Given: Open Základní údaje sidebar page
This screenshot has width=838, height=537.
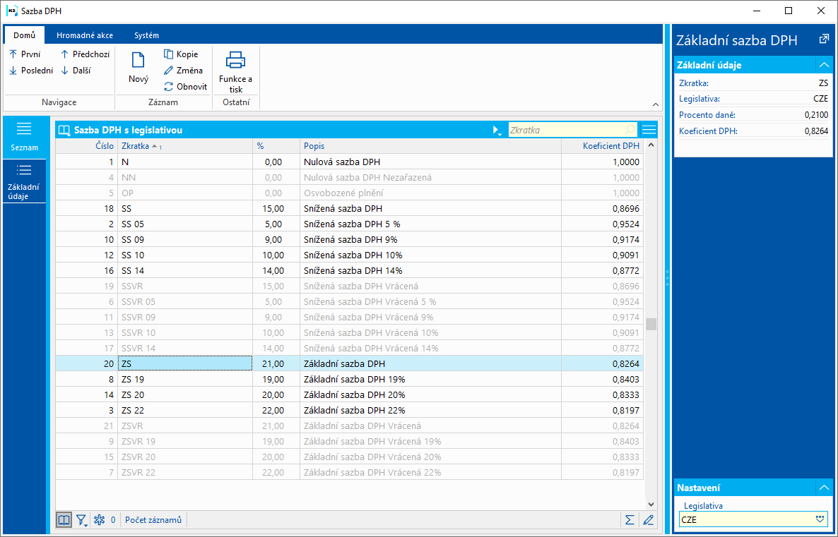Looking at the screenshot, I should coord(24,181).
